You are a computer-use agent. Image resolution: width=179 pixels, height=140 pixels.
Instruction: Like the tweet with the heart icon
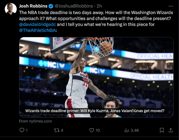click(x=91, y=130)
